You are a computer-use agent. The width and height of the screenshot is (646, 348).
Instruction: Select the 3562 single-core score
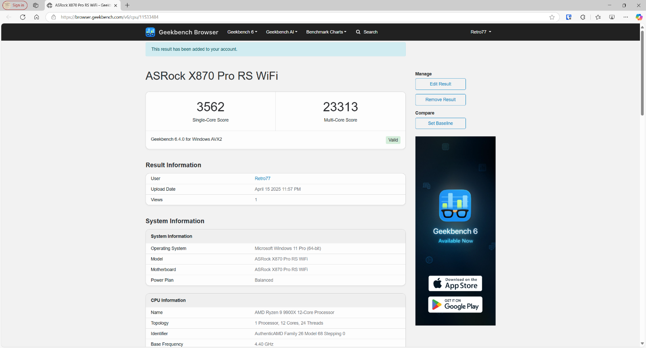point(210,107)
